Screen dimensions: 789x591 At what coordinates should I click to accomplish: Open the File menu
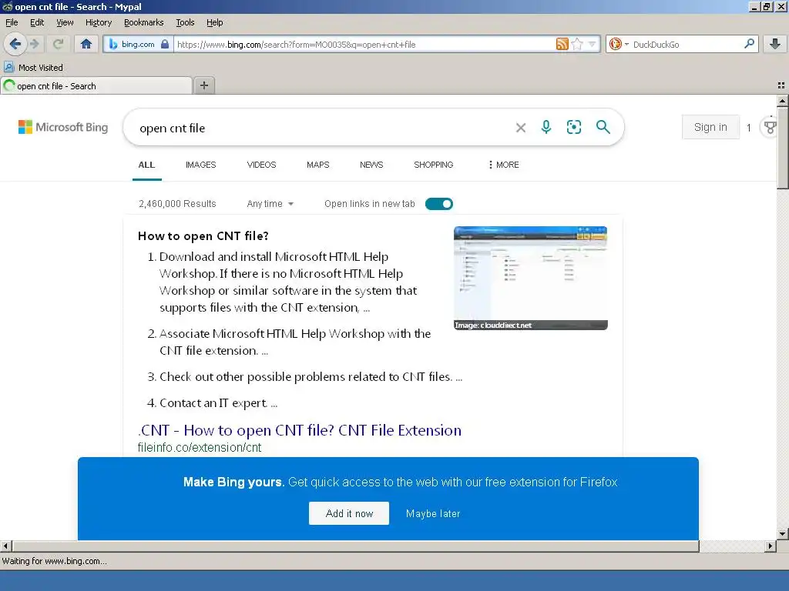12,22
